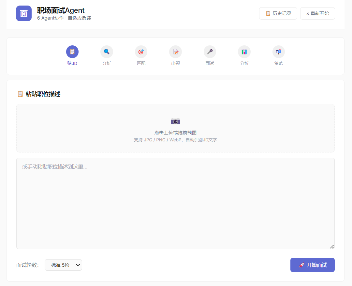Click the 粘贴职位描述 heading
Image resolution: width=352 pixels, height=286 pixels.
43,94
